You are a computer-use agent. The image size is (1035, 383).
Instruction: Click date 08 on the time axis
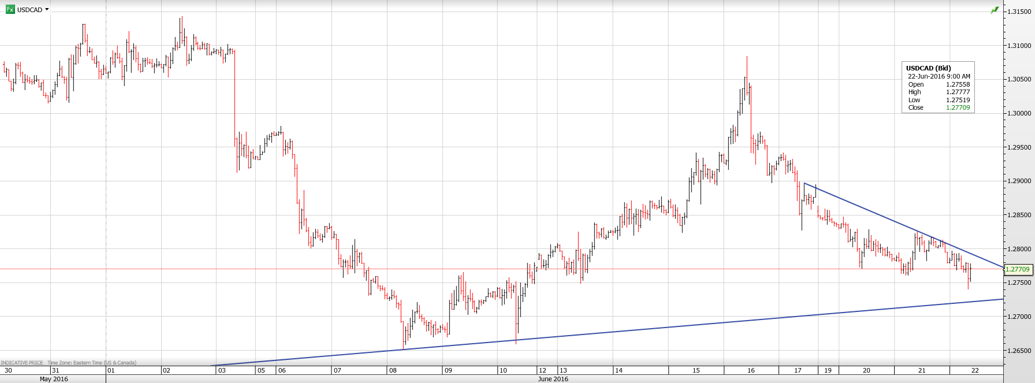(x=393, y=370)
